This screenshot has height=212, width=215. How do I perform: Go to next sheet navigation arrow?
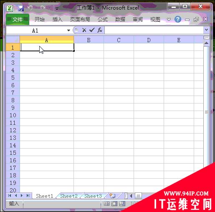(x=22, y=196)
